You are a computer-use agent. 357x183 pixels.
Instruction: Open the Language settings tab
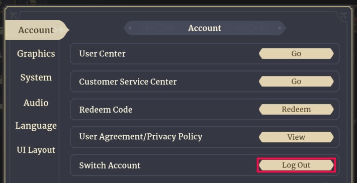click(x=36, y=126)
